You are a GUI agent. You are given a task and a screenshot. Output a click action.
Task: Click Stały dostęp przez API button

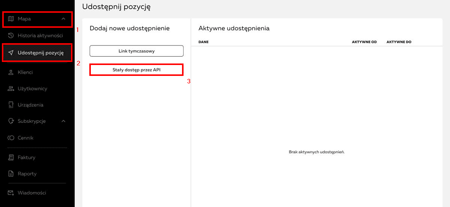(136, 70)
